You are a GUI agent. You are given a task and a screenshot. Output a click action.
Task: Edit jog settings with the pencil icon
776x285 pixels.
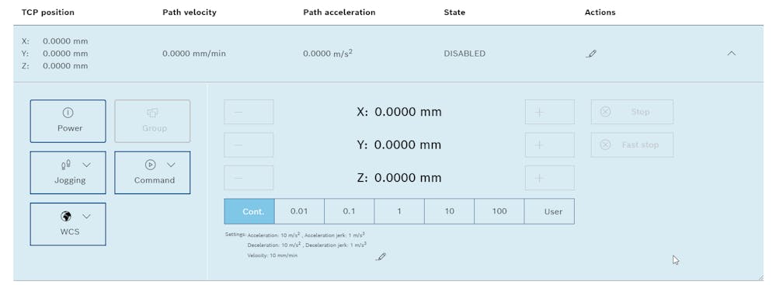(380, 256)
